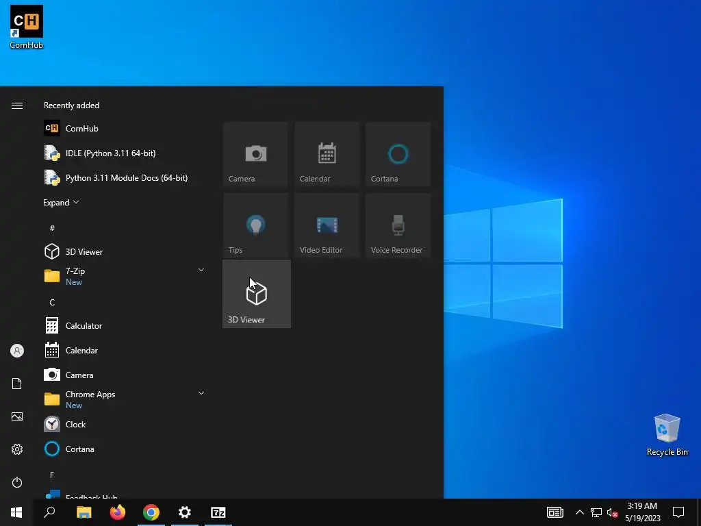
Task: Switch to 7-Zip on the taskbar
Action: click(218, 512)
